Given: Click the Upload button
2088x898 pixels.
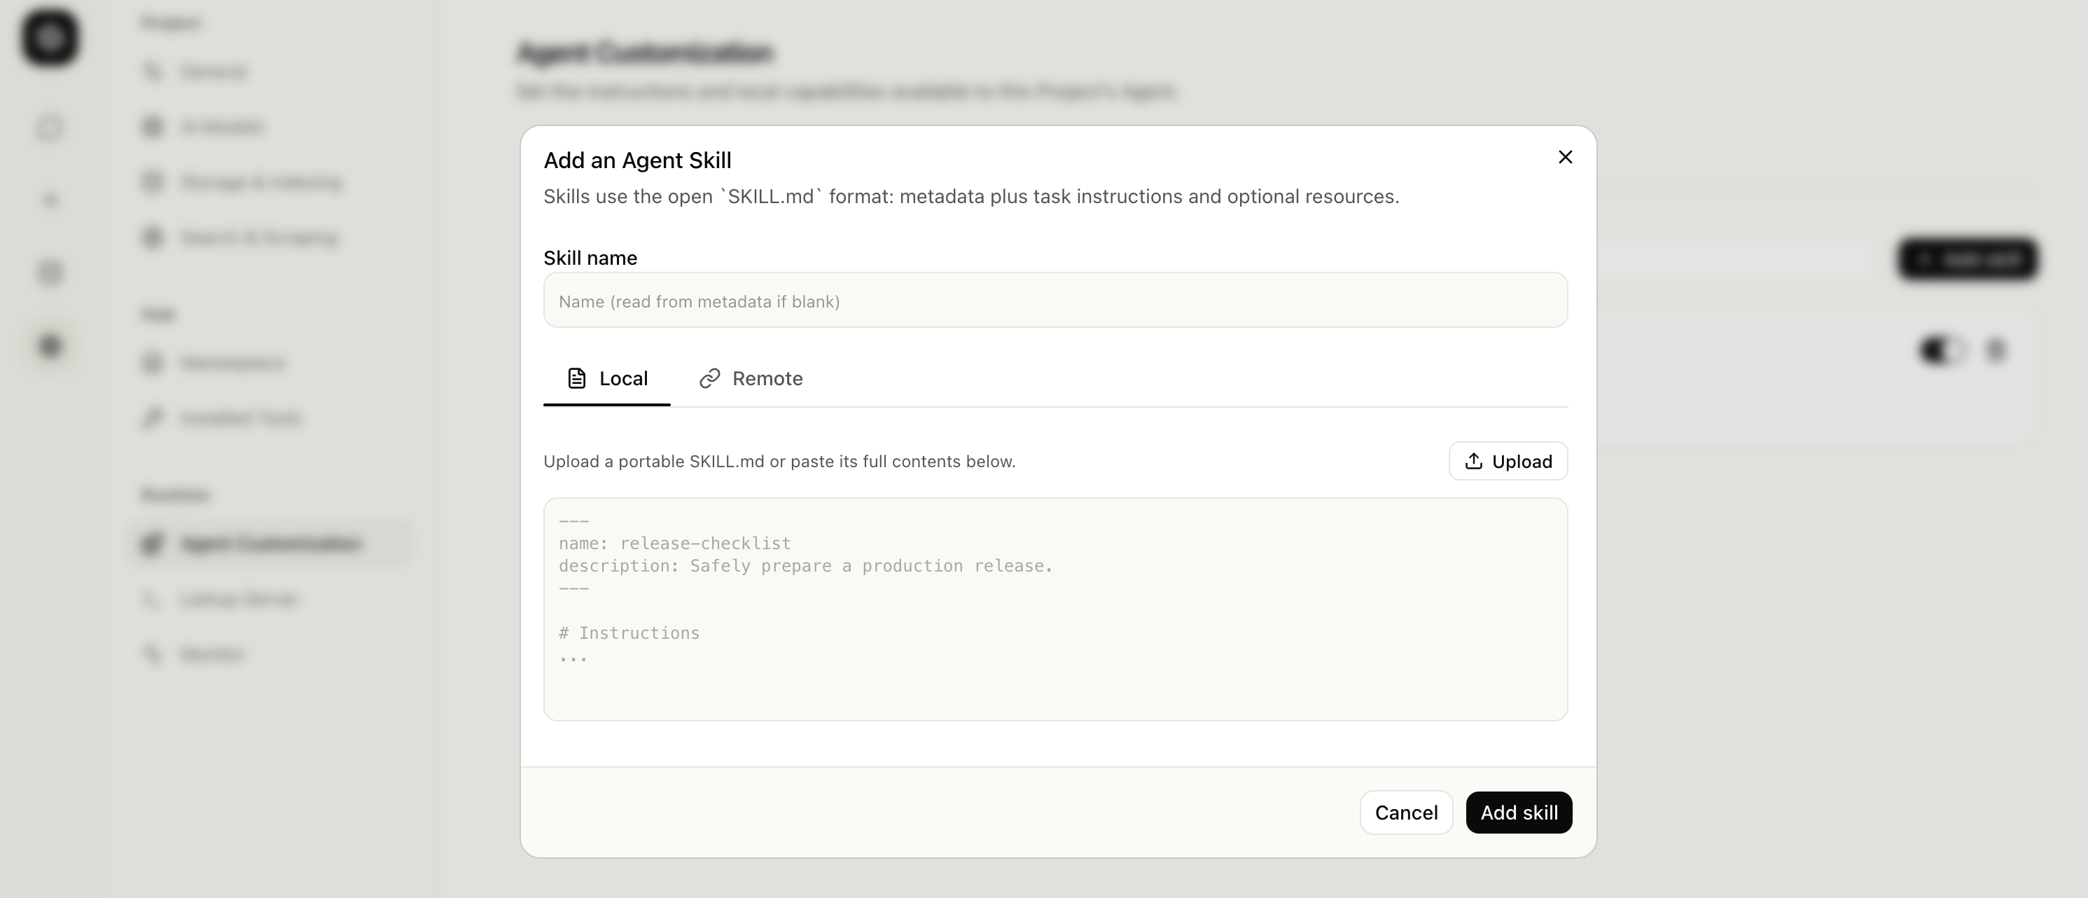Looking at the screenshot, I should [1508, 461].
